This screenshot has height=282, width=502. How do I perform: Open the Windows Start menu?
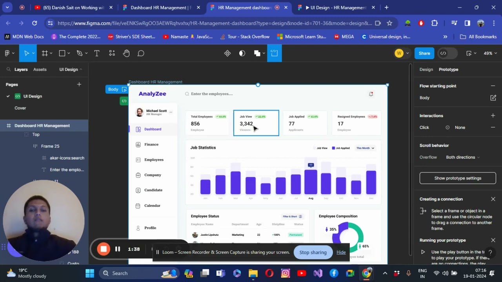pyautogui.click(x=90, y=273)
